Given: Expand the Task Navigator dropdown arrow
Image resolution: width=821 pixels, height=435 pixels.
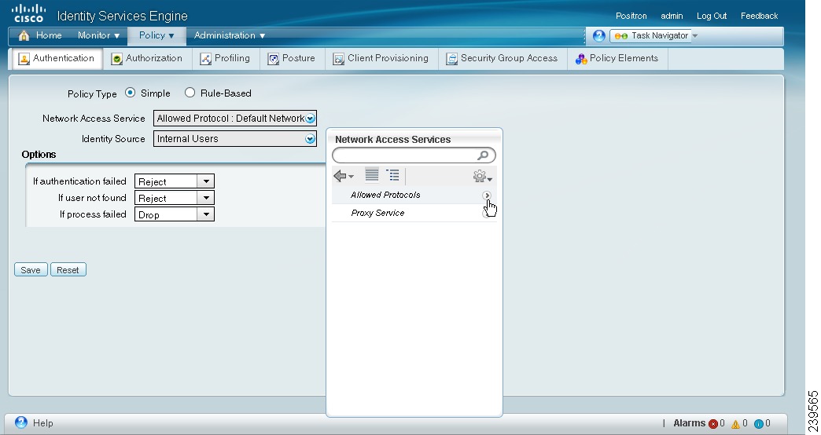Looking at the screenshot, I should [x=695, y=36].
